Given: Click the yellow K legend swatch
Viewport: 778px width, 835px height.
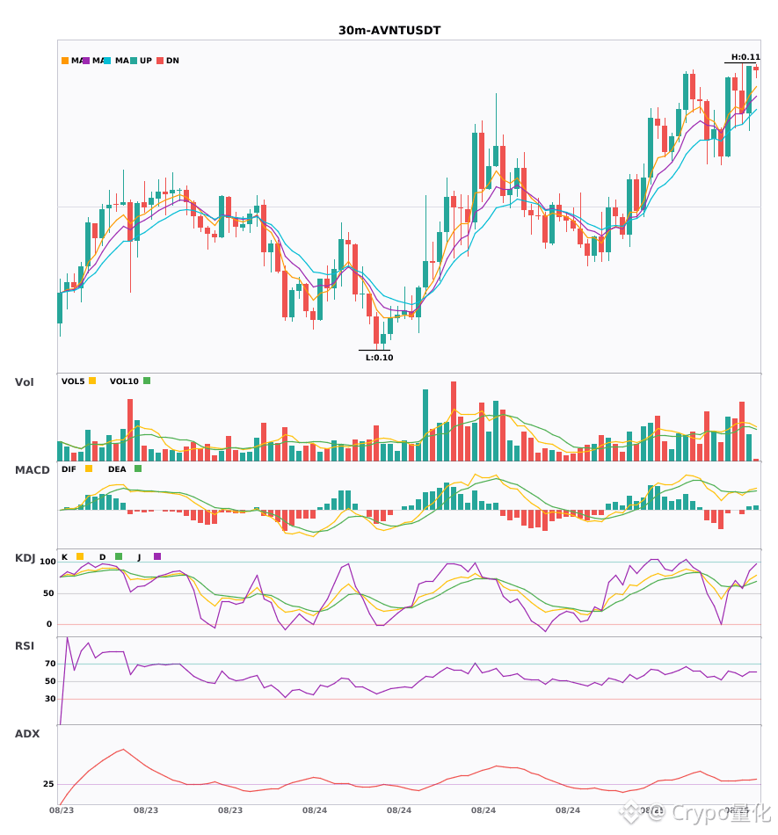Looking at the screenshot, I should (x=80, y=556).
